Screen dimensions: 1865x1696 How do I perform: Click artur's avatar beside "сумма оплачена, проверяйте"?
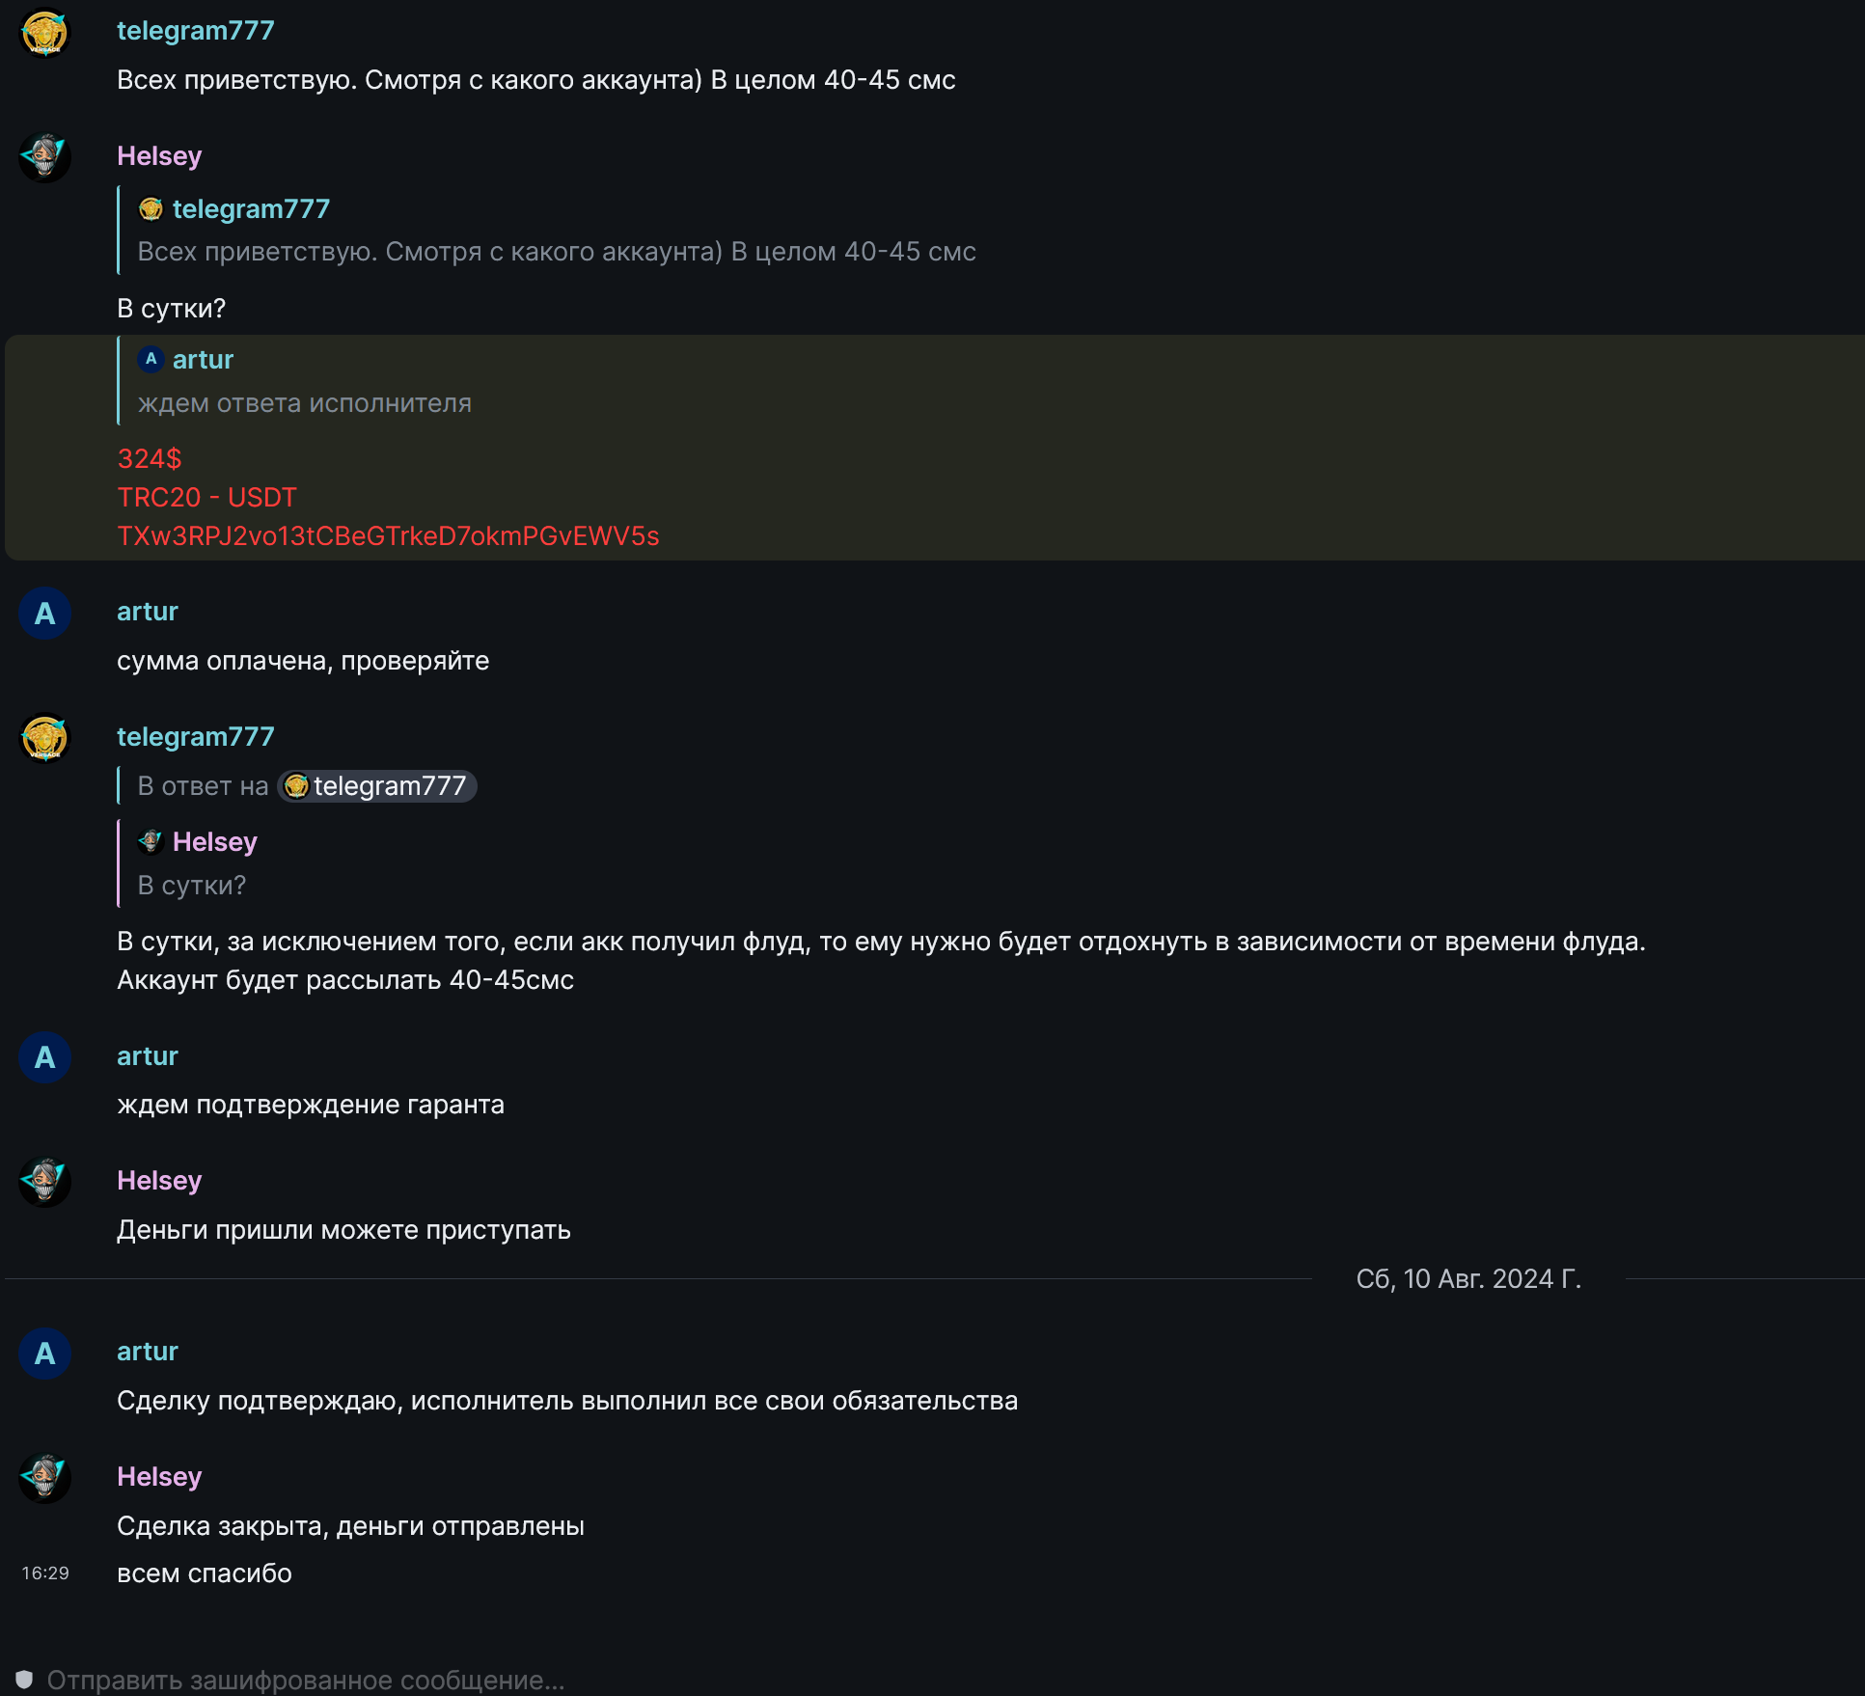[44, 614]
